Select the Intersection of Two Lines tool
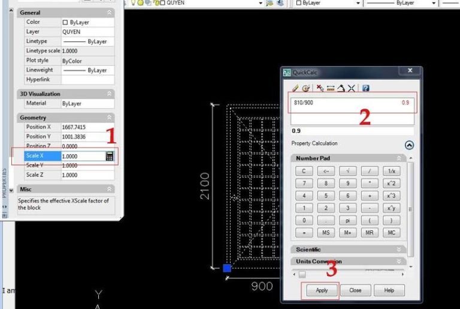 coord(351,88)
